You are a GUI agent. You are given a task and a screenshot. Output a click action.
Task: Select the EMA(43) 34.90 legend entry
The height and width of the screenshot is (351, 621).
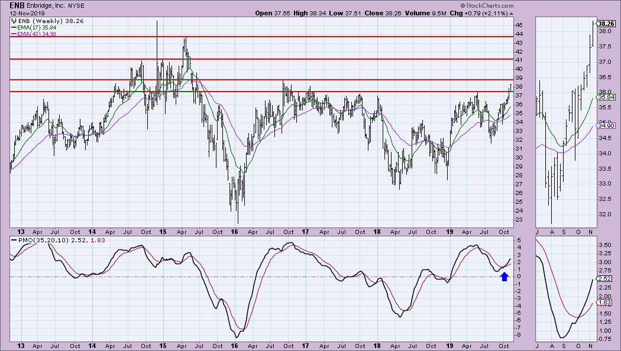pos(37,34)
